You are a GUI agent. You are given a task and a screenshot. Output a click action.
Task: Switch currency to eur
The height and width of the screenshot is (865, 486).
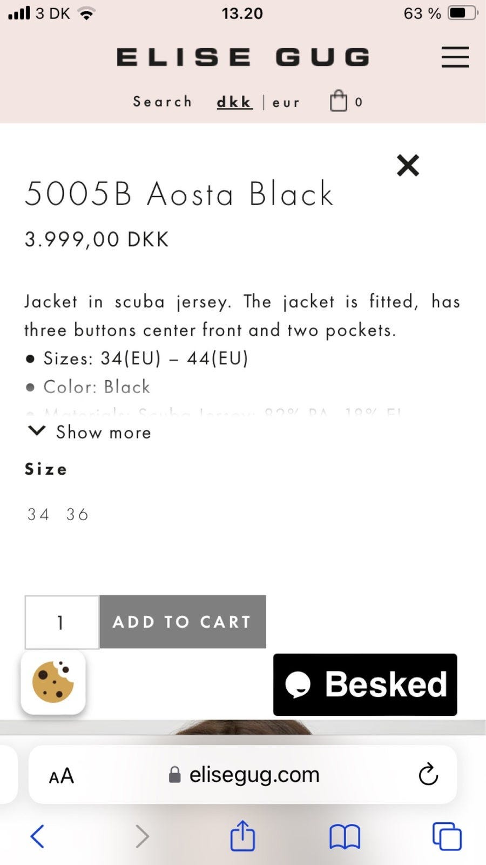pyautogui.click(x=286, y=102)
